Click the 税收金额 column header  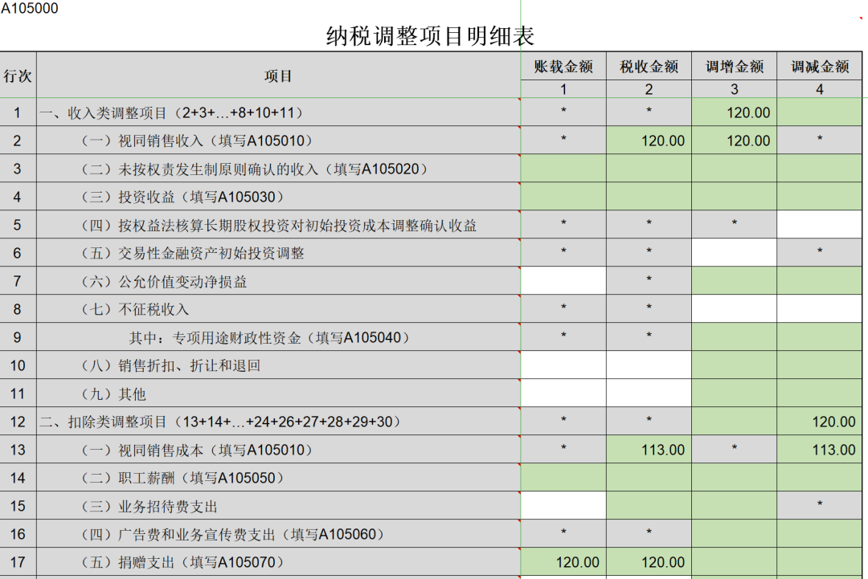[649, 67]
